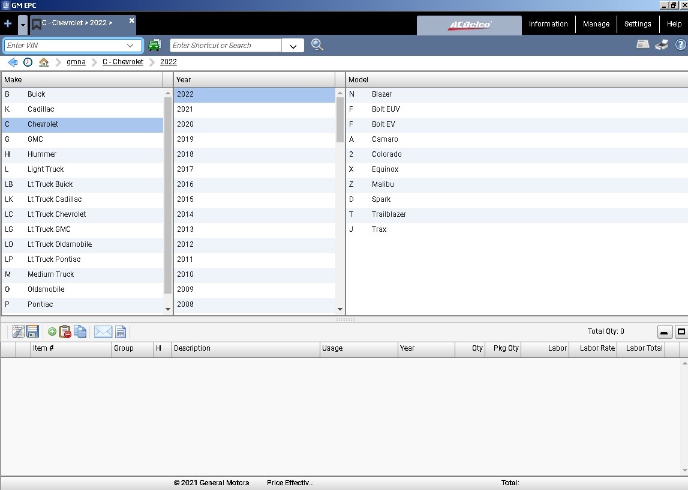Image resolution: width=688 pixels, height=490 pixels.
Task: Sort by the Labor Rate column header
Action: [593, 349]
